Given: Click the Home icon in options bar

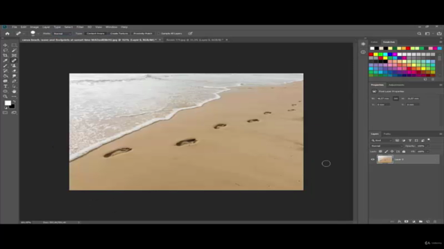Looking at the screenshot, I should coord(8,34).
